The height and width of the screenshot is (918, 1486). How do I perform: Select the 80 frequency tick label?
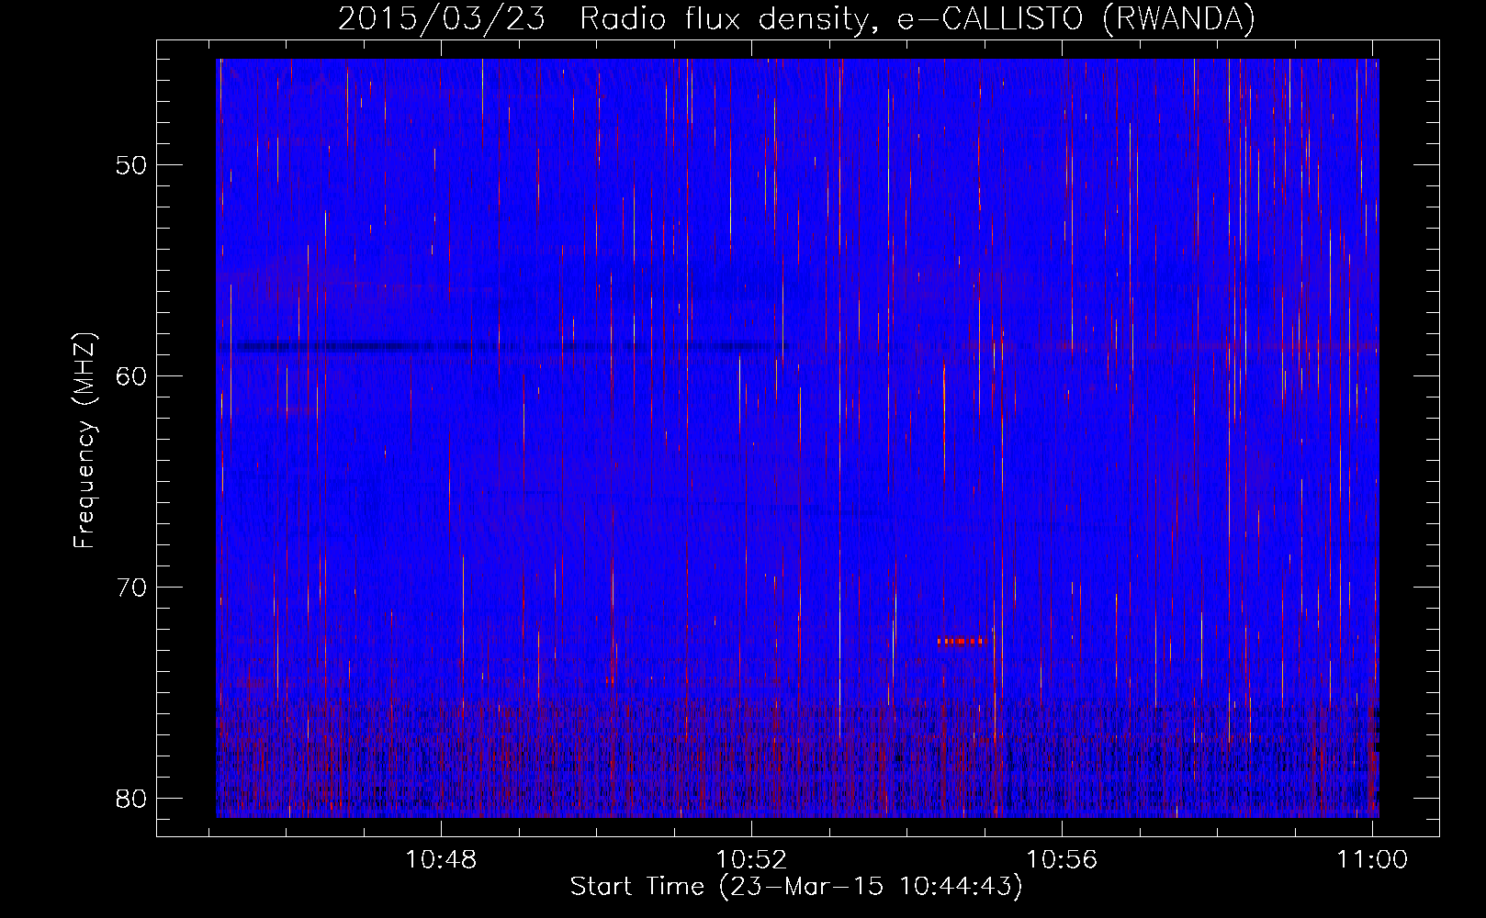pyautogui.click(x=132, y=799)
